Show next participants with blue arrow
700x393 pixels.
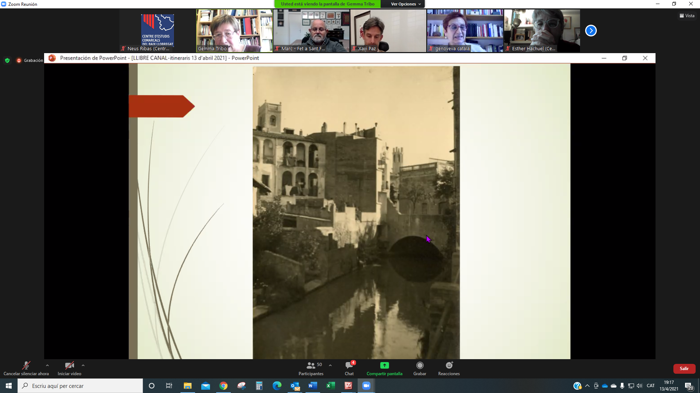pyautogui.click(x=591, y=31)
